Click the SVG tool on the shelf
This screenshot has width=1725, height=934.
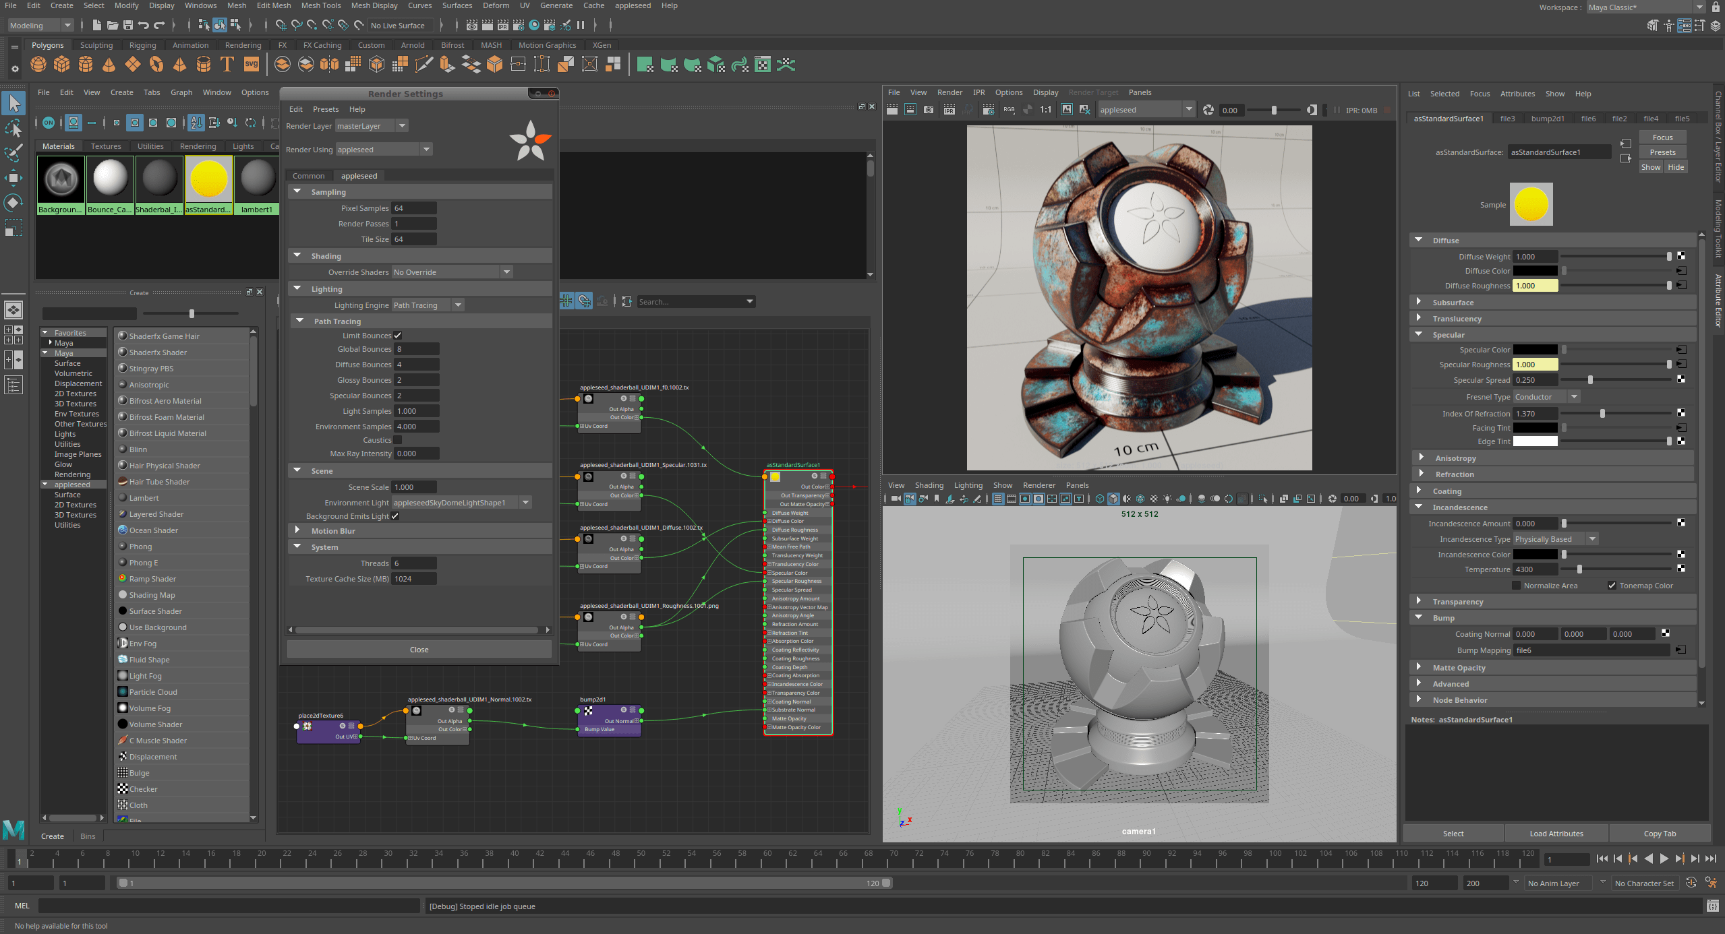(x=251, y=64)
